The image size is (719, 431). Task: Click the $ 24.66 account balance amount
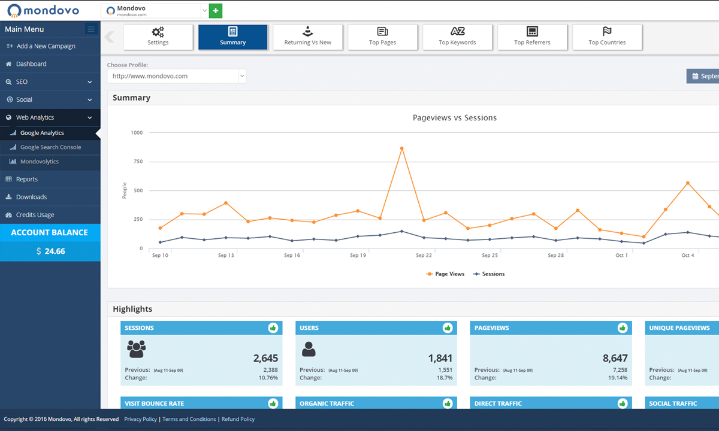(50, 251)
